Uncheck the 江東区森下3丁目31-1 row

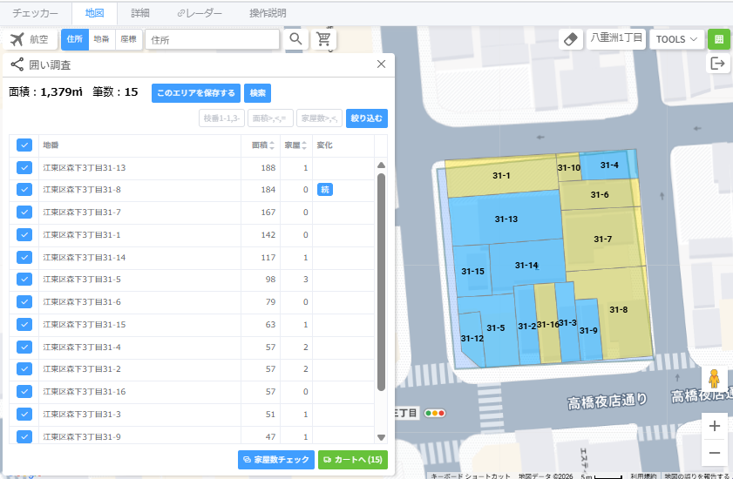coord(24,234)
